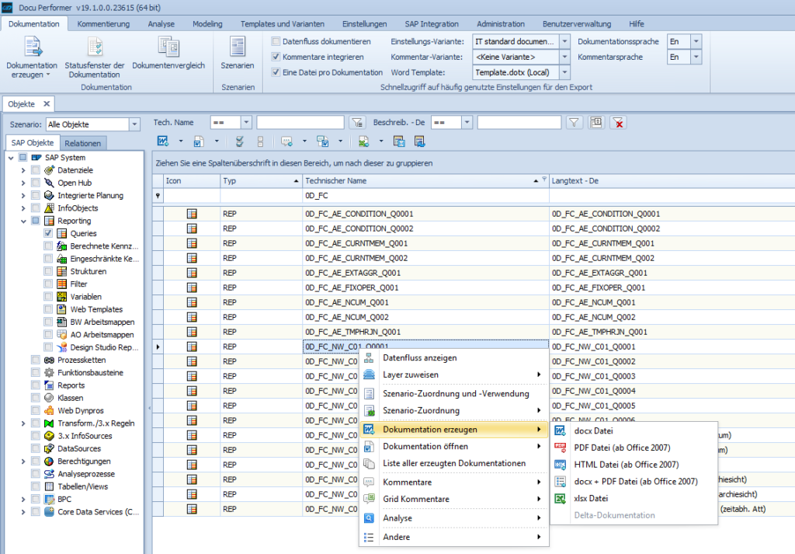Expand the Berechtigungen tree node
This screenshot has width=795, height=554.
(23, 461)
